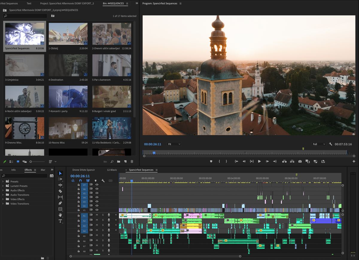
Task: Solo audio track A1
Action: tap(103, 215)
